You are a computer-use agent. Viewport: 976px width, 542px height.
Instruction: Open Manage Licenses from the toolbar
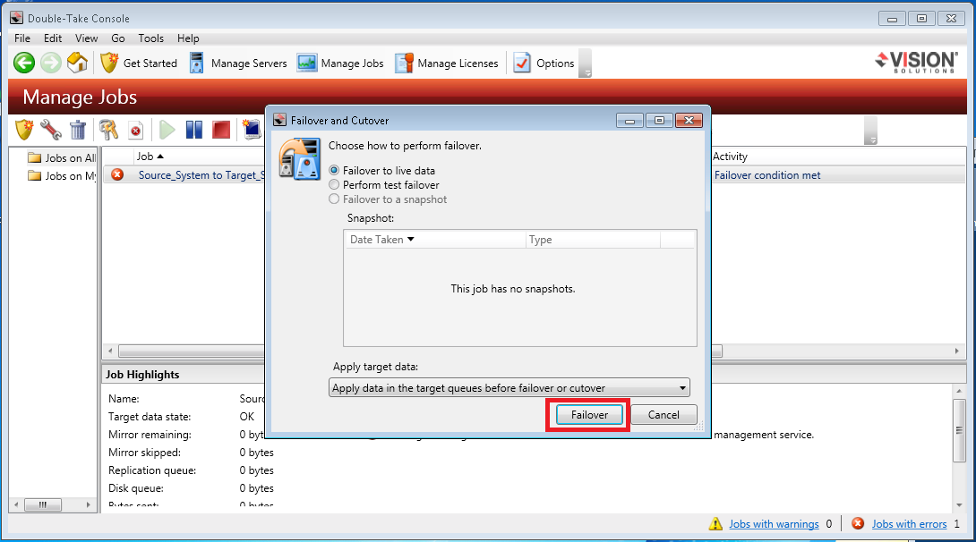[x=449, y=63]
